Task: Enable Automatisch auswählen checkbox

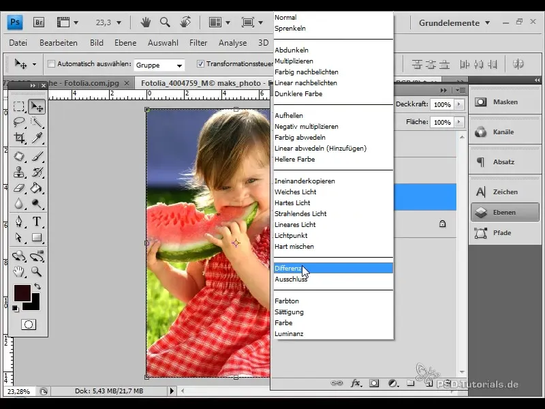Action: point(52,64)
